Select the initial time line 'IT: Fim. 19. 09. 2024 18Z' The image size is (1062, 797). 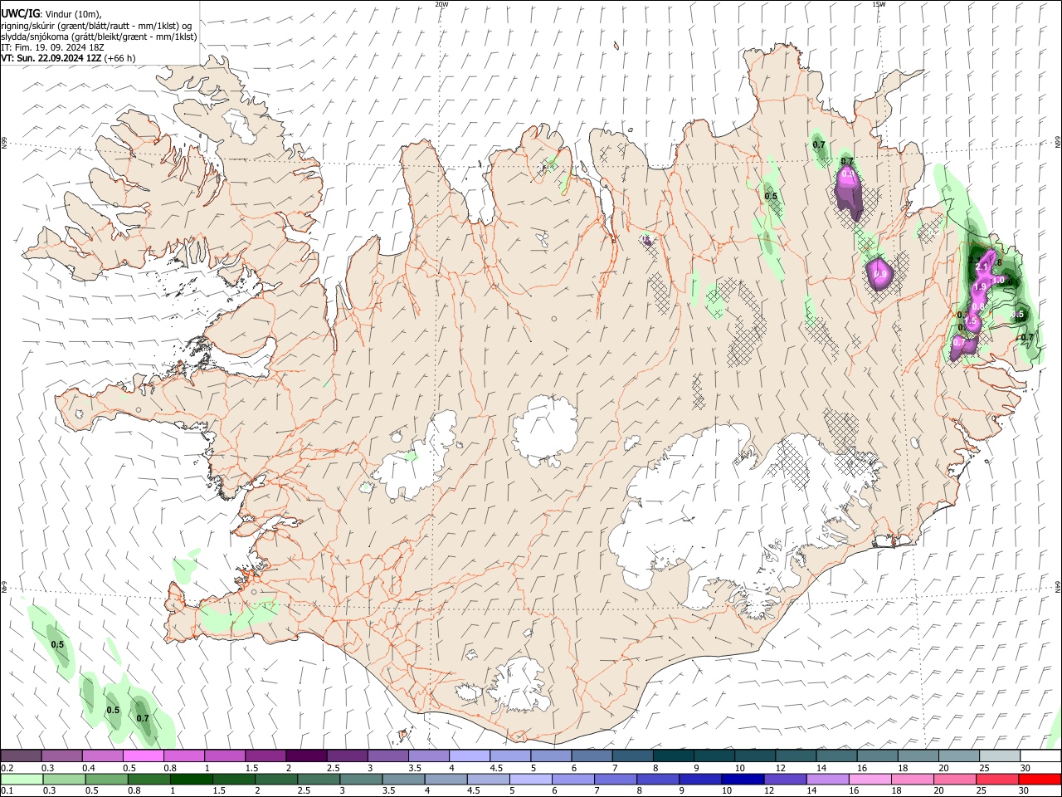52,47
